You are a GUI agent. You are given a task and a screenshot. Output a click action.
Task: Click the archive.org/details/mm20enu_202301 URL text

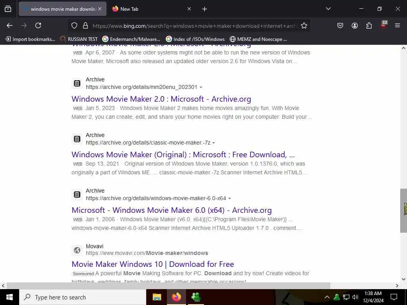[x=141, y=87]
